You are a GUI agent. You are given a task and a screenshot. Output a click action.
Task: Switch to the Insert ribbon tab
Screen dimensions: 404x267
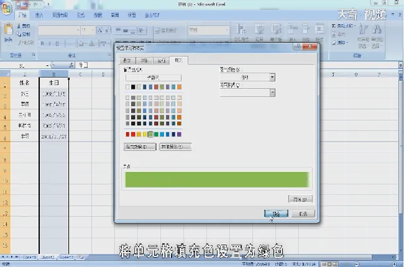pyautogui.click(x=39, y=15)
